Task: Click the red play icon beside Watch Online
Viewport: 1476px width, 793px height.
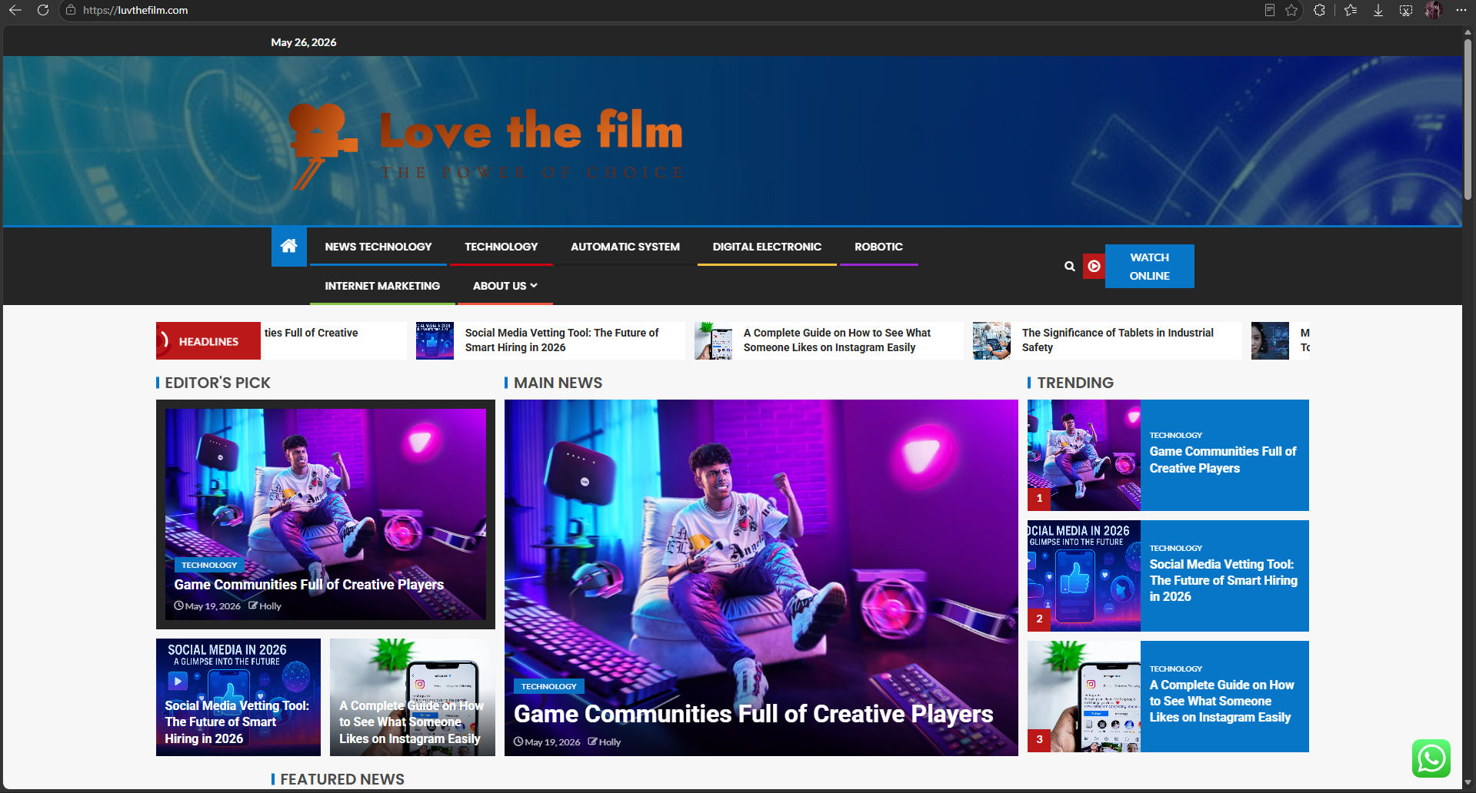Action: 1094,266
